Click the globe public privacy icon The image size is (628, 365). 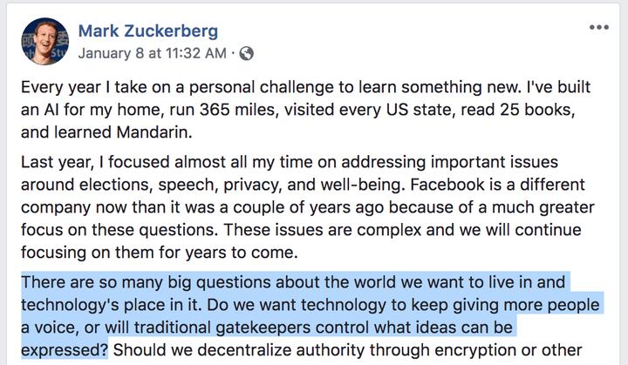(247, 53)
